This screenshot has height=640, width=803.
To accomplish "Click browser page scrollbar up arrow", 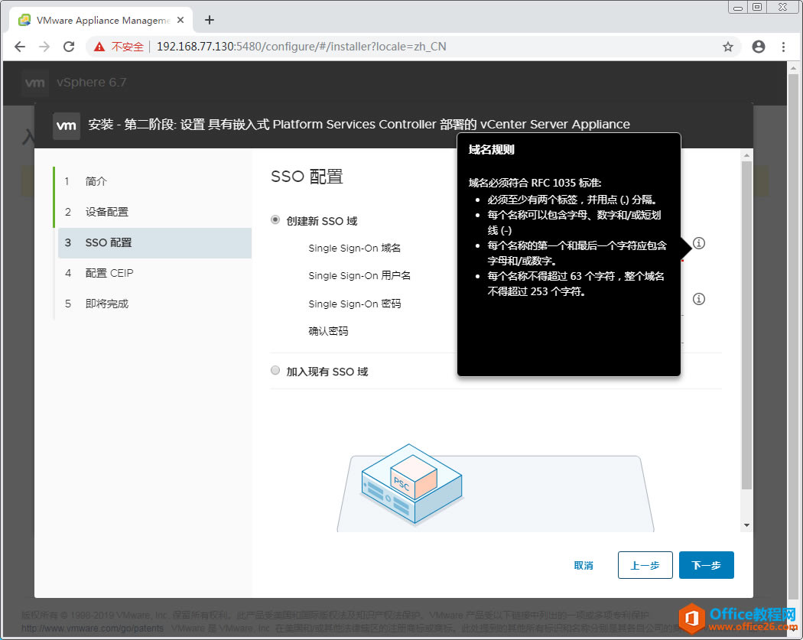I will click(x=793, y=67).
